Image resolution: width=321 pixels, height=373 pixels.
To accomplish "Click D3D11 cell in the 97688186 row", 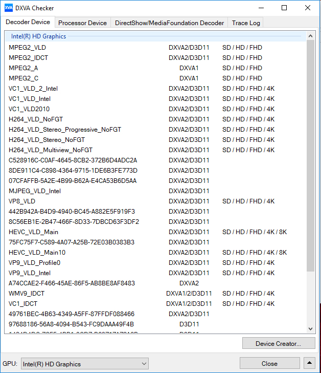I will tap(189, 324).
